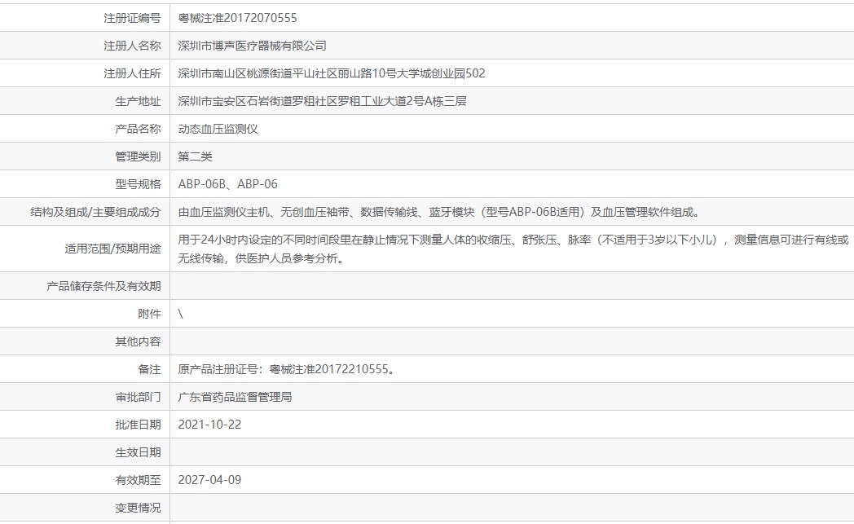854x524 pixels.
Task: Click production address ending A栋三层
Action: point(322,101)
